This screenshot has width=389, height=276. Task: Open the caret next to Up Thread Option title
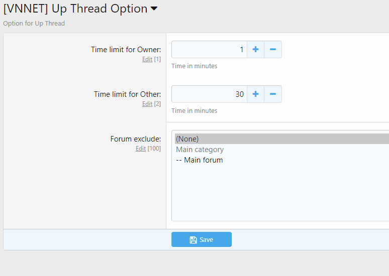154,9
